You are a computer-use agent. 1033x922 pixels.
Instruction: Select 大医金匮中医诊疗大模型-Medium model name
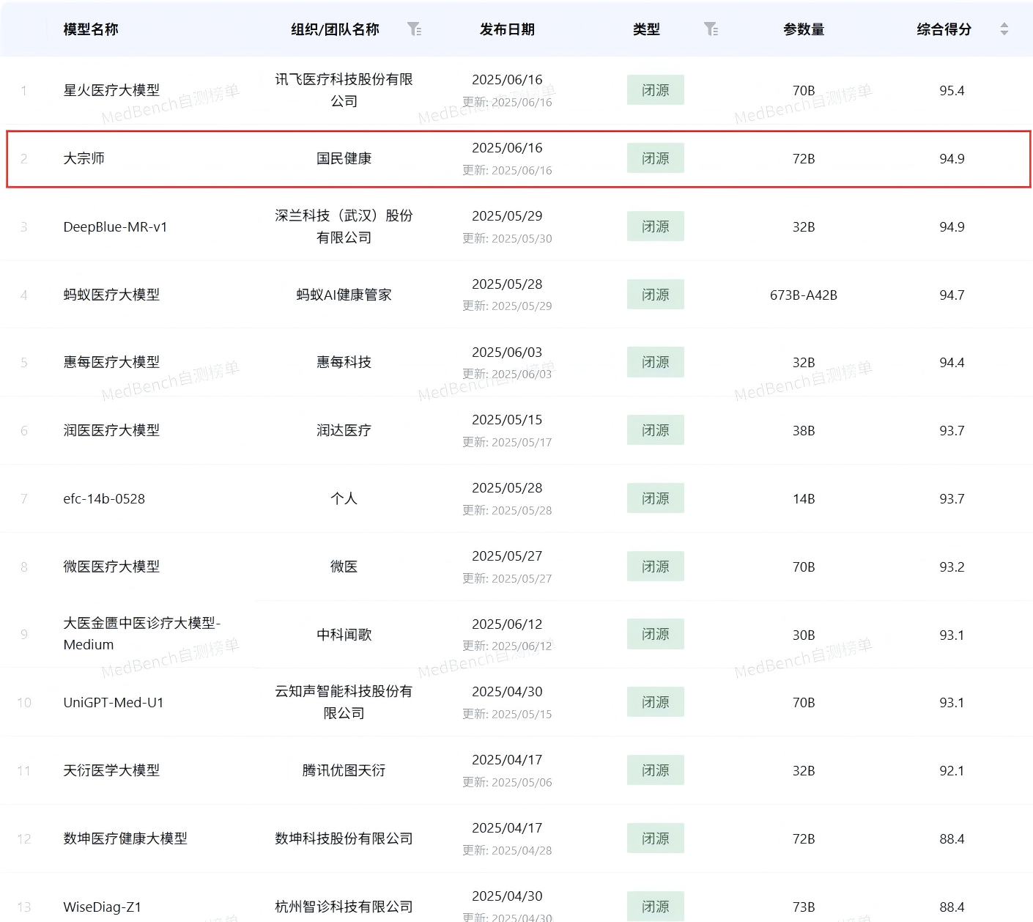pos(142,634)
